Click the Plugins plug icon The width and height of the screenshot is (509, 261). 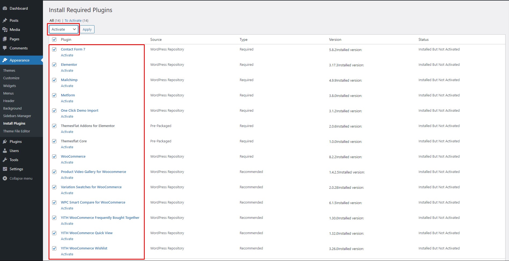(x=5, y=142)
